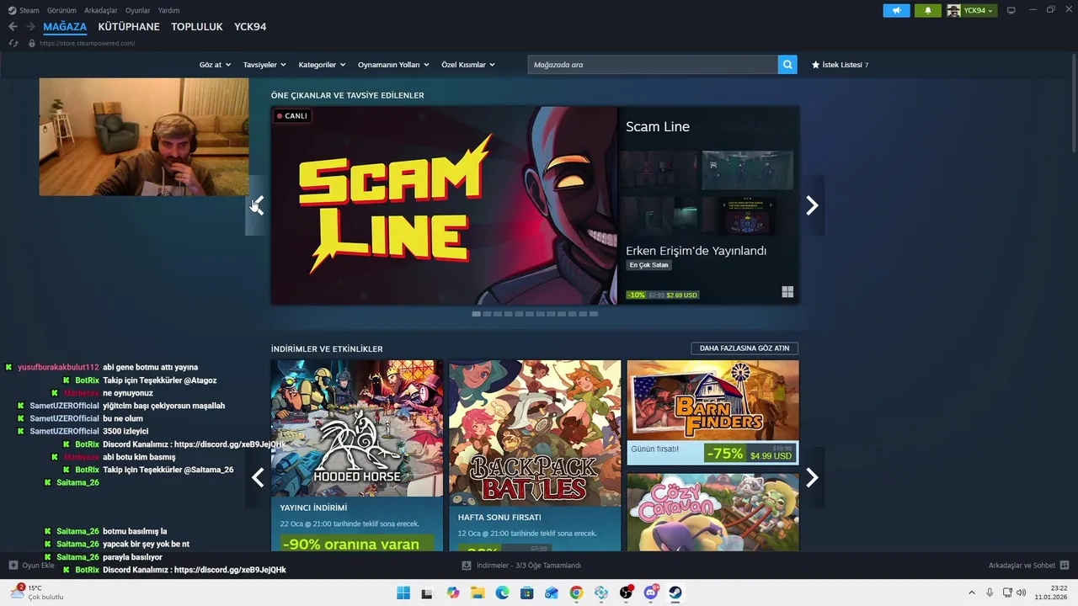Open Microsoft Edge from the taskbar

pos(503,593)
